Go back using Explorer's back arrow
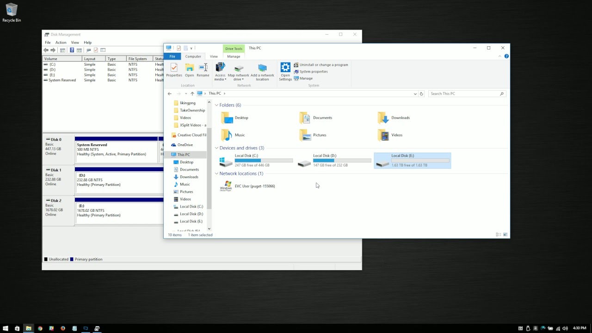 pyautogui.click(x=170, y=93)
